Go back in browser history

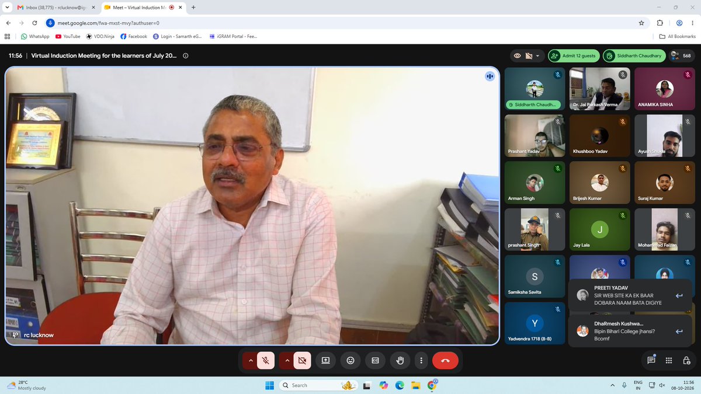pos(8,23)
